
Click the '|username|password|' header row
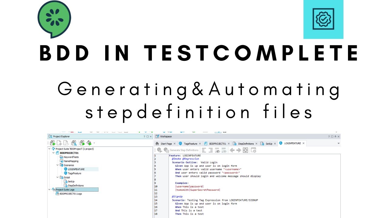tap(189, 187)
